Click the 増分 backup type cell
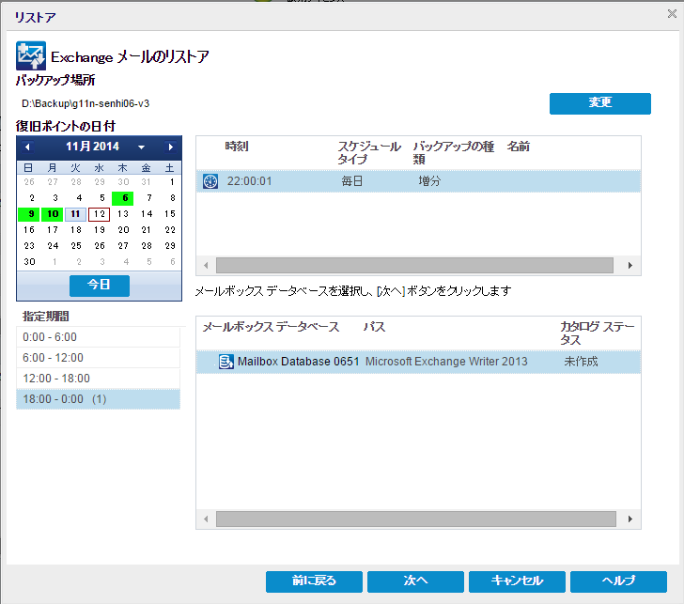Image resolution: width=684 pixels, height=604 pixels. 429,181
